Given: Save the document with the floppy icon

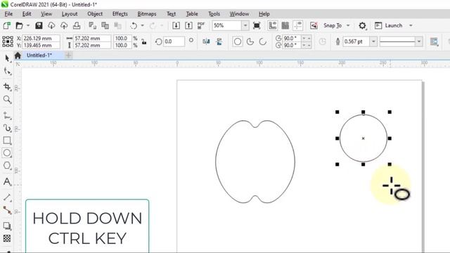Looking at the screenshot, I should (39, 25).
